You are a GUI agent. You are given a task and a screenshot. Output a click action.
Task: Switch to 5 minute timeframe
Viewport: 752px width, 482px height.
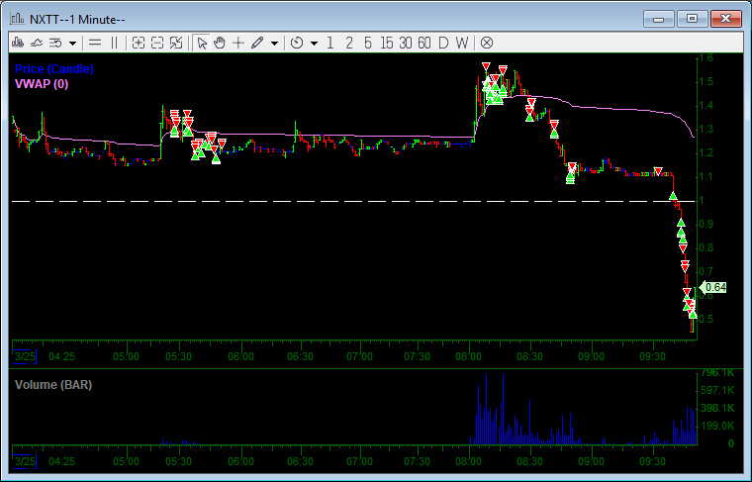[368, 44]
